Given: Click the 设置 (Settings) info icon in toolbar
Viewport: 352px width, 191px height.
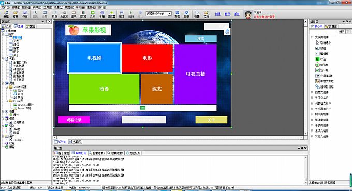Looking at the screenshot, I should click(197, 14).
